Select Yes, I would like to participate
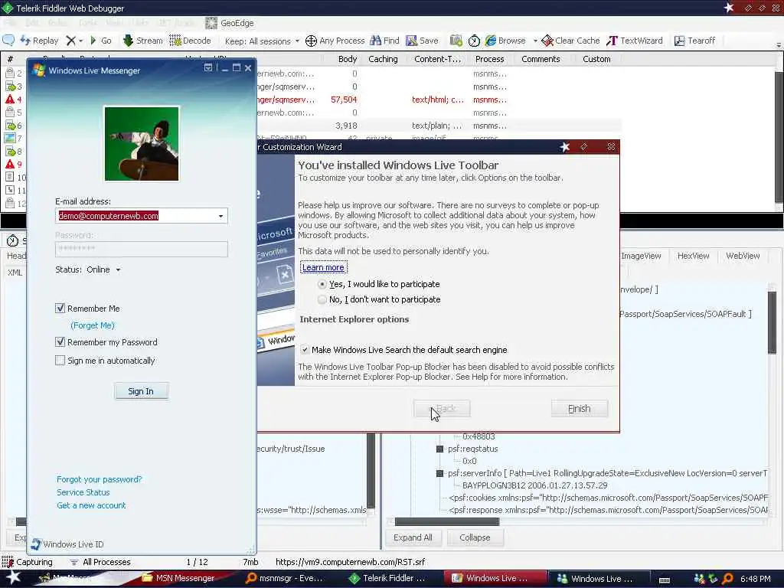The width and height of the screenshot is (784, 588). coord(322,284)
